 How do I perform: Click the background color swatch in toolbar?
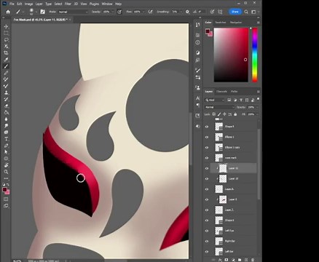(7, 192)
